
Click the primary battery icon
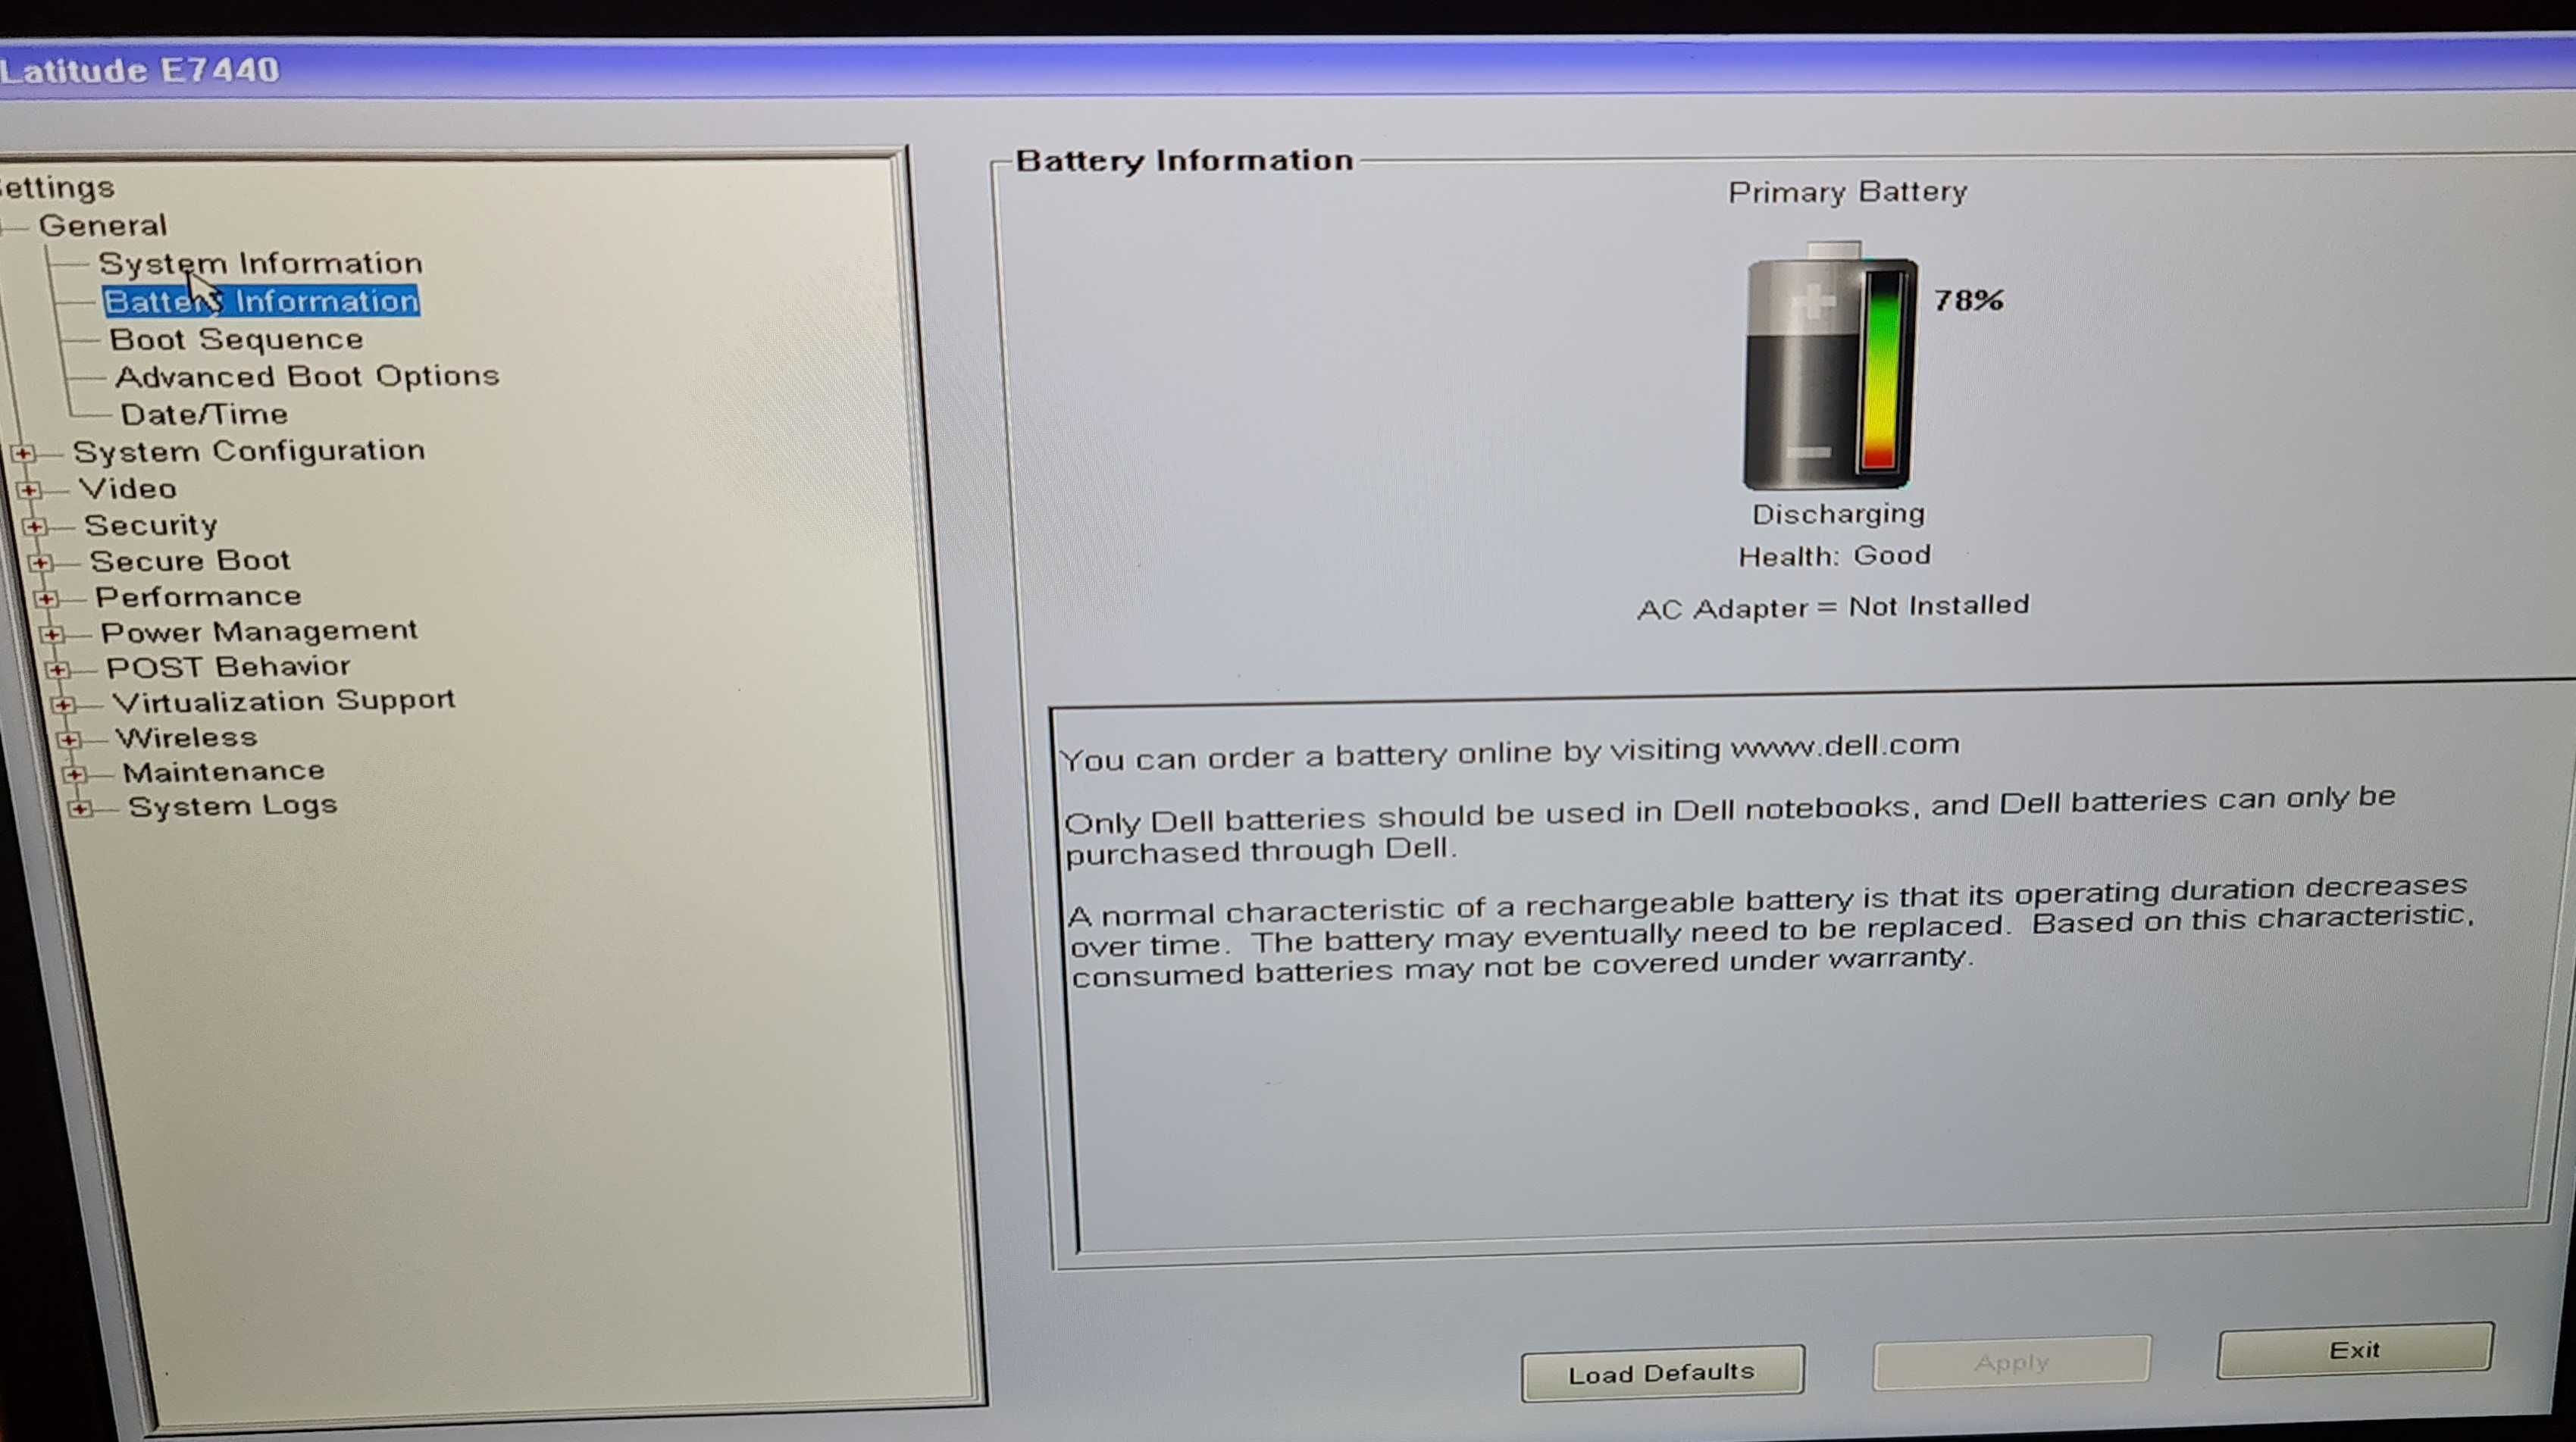point(1830,365)
